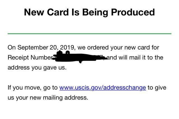Click the word 'move,' in the second paragraph
Screen dimensions: 179x119
coord(33,88)
